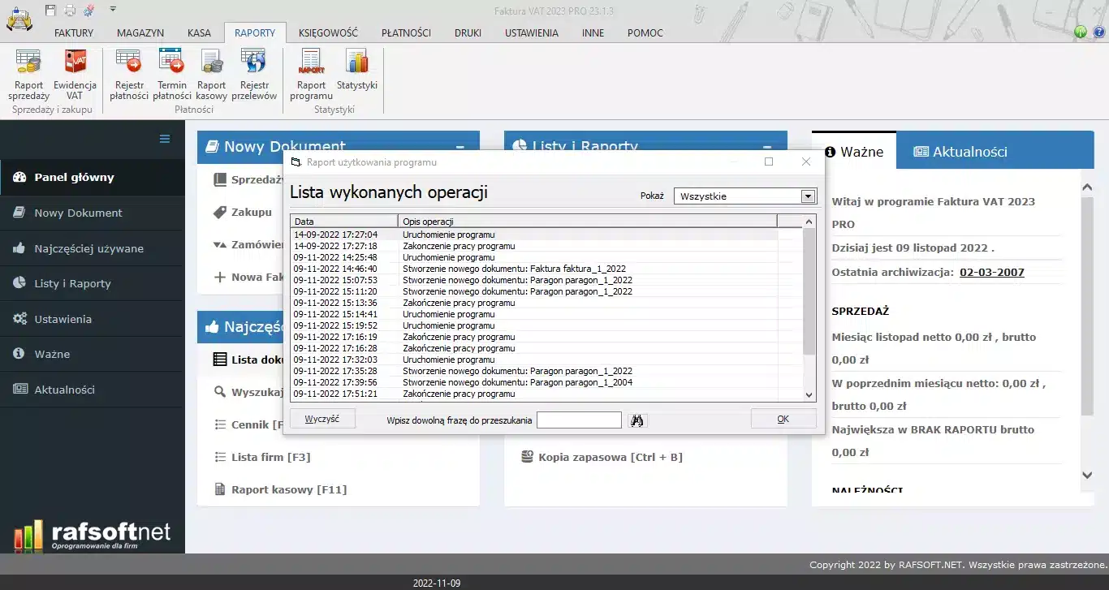Confirm the dialog with OK
1109x590 pixels.
tap(783, 419)
